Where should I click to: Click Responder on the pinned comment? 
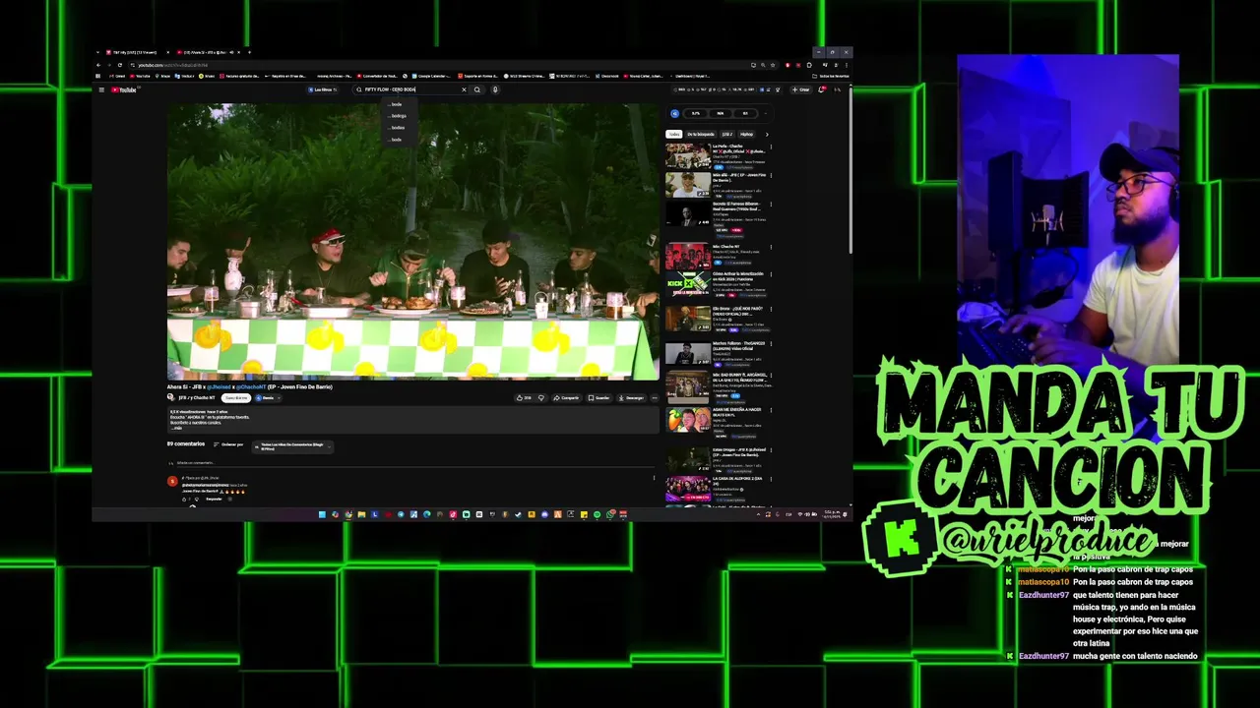point(214,499)
